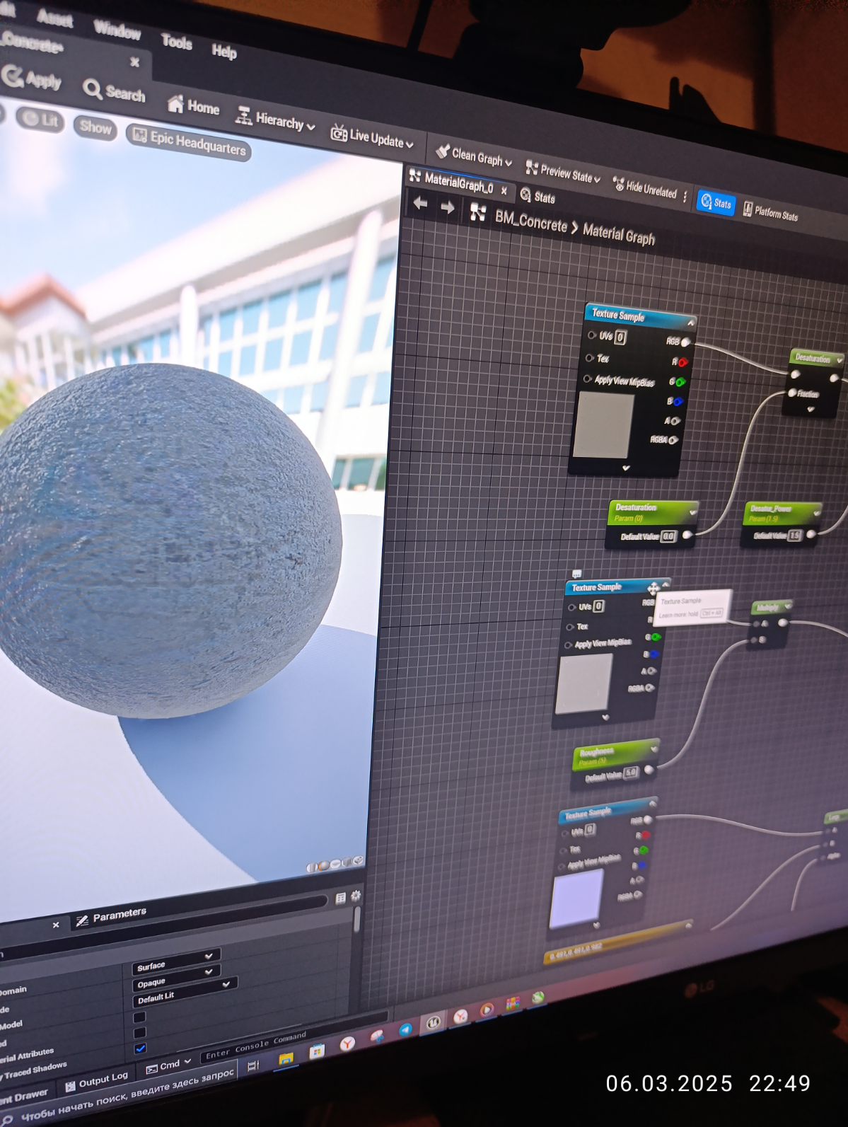Click the bottom Texture Sample normal-map thumbnail
Viewport: 848px width, 1127px height.
[576, 898]
